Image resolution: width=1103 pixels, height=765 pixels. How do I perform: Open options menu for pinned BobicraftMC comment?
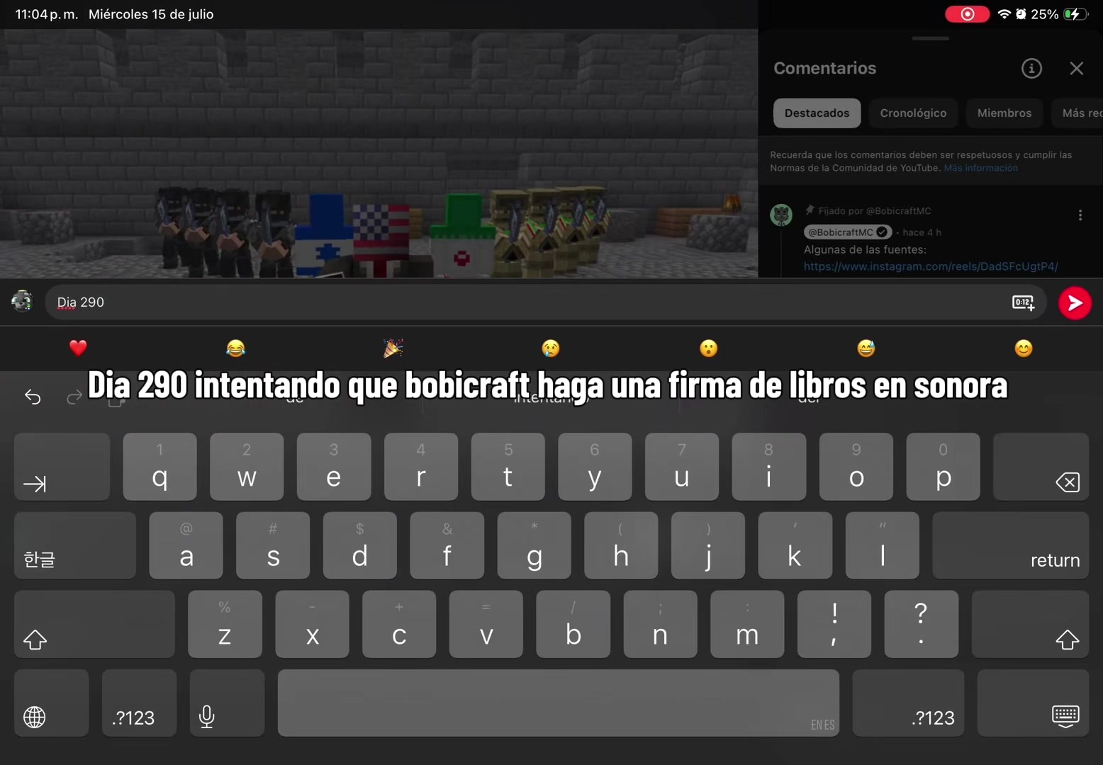point(1080,215)
